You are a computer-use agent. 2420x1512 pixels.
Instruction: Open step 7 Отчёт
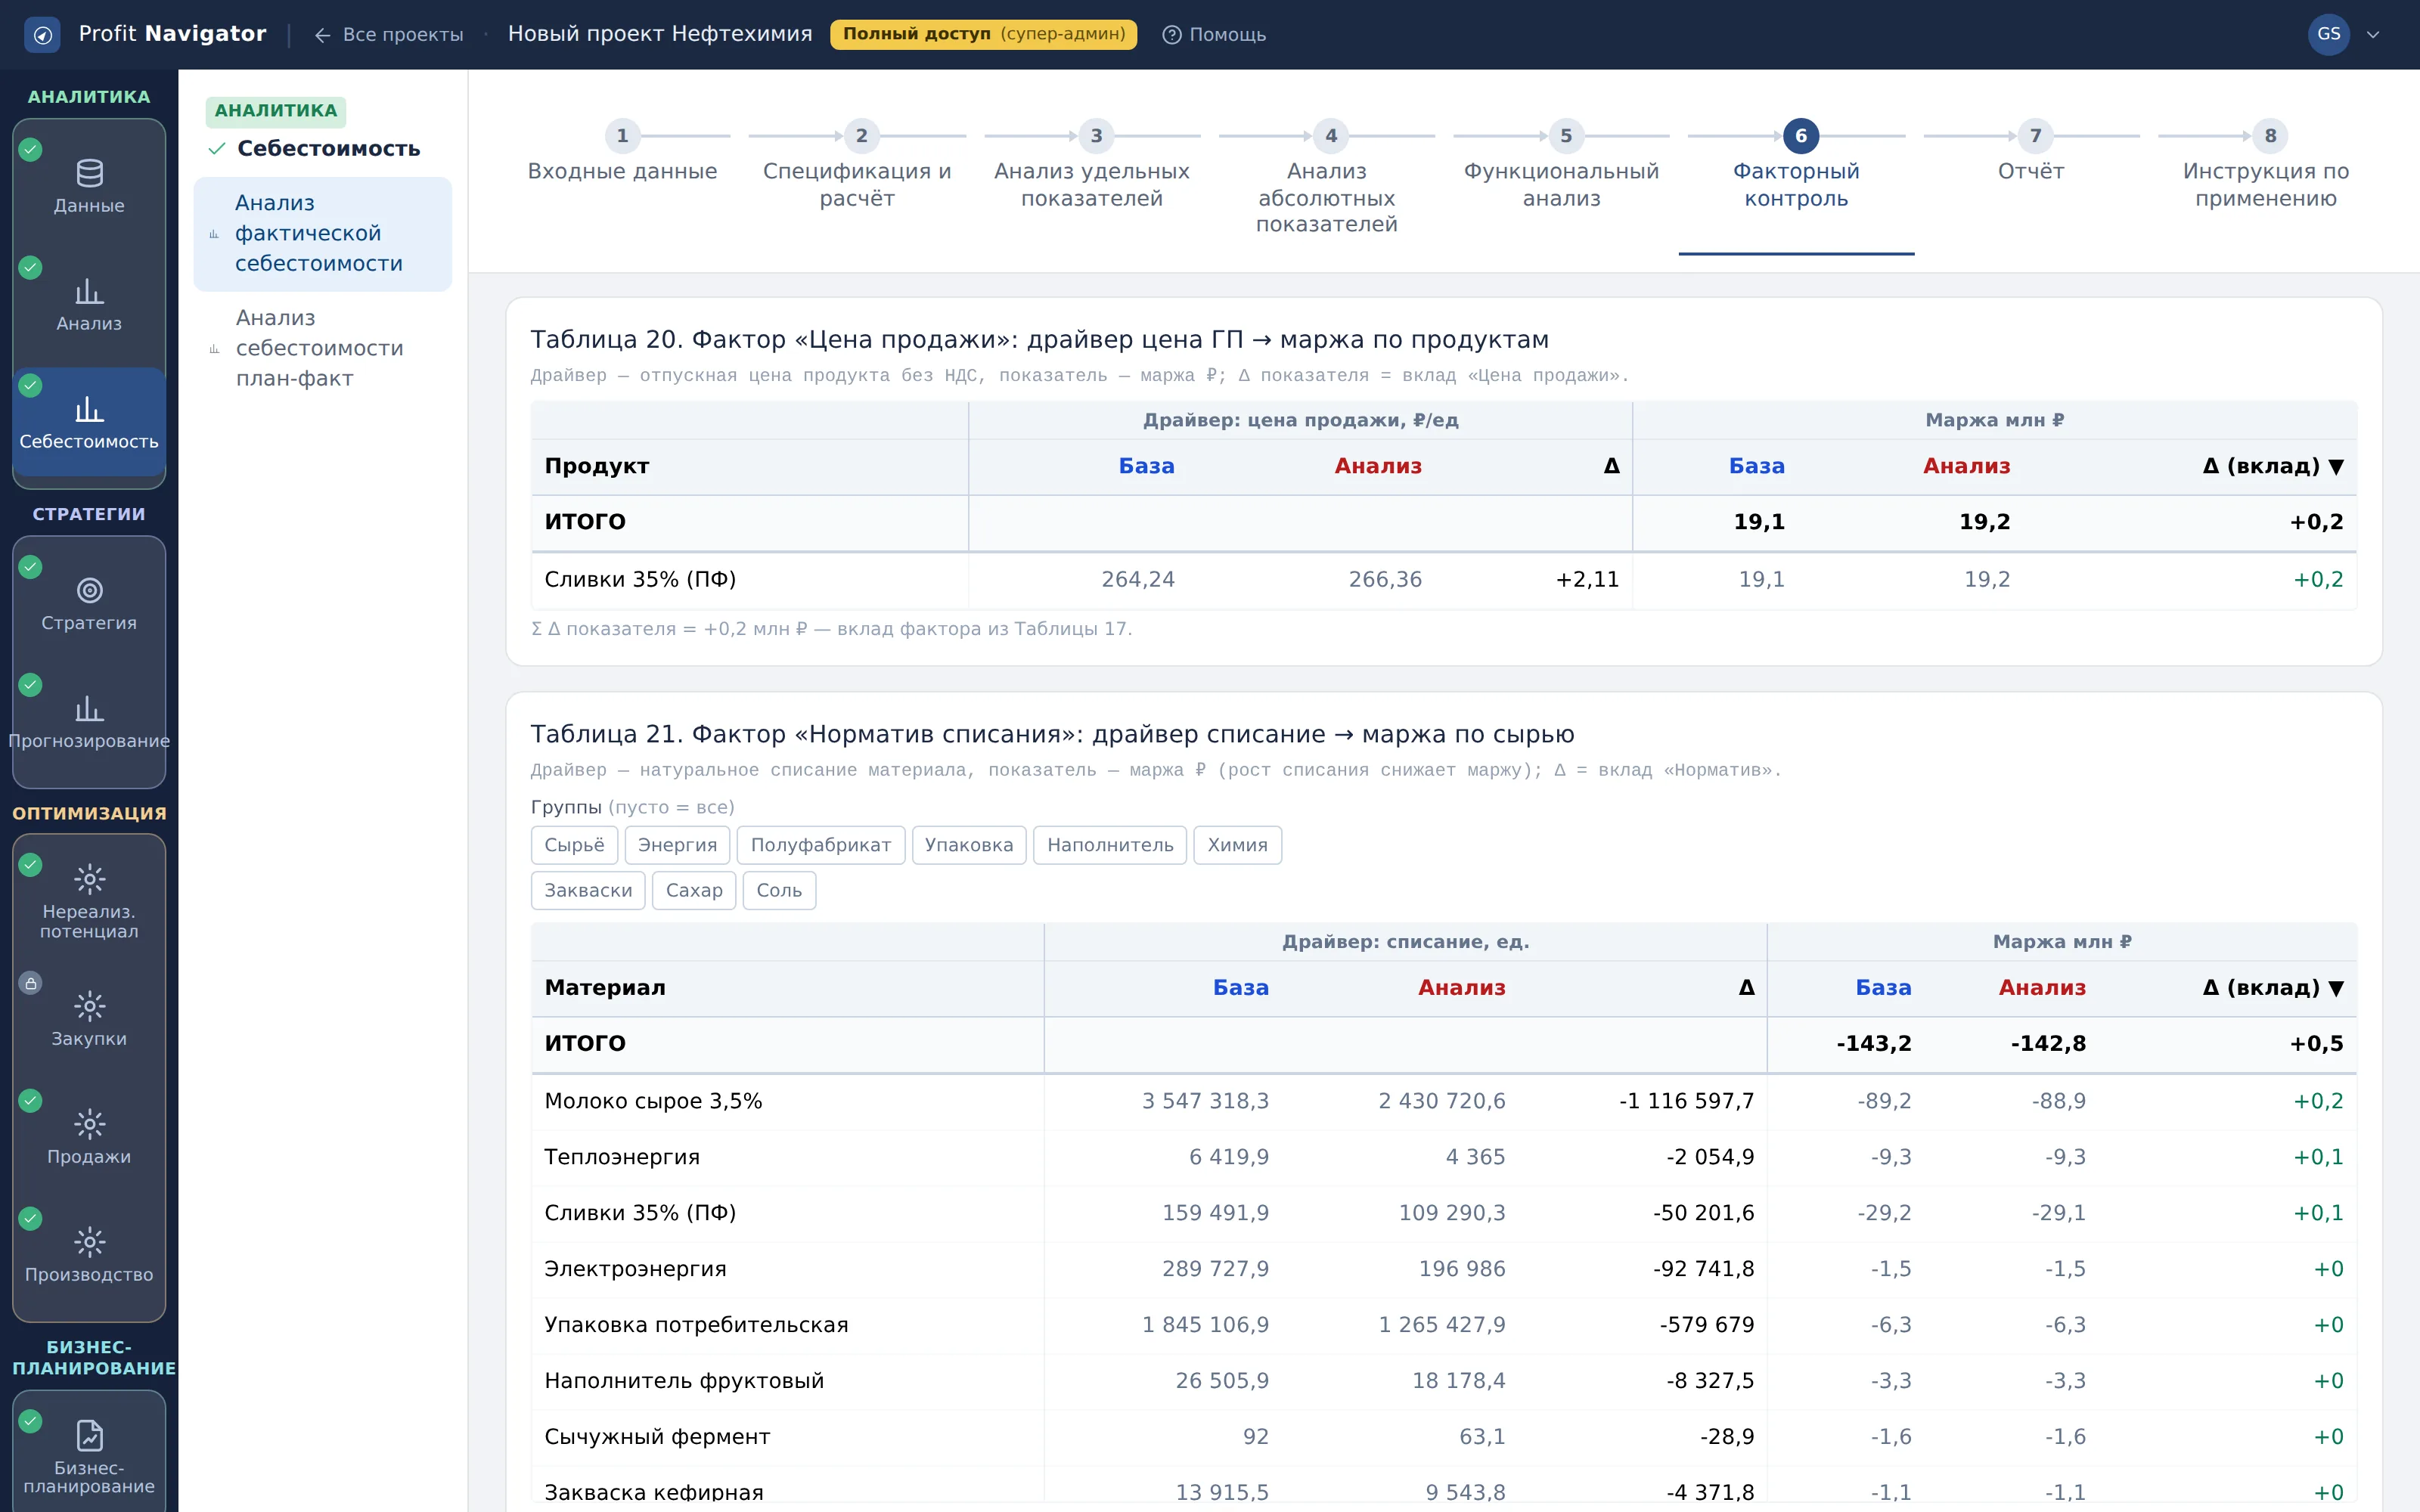point(2031,152)
